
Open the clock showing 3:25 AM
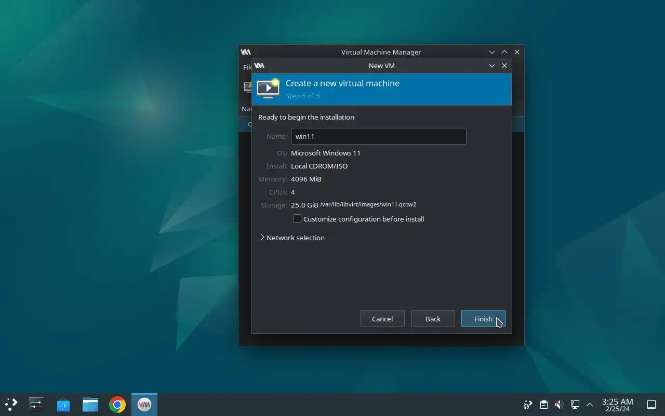point(617,405)
